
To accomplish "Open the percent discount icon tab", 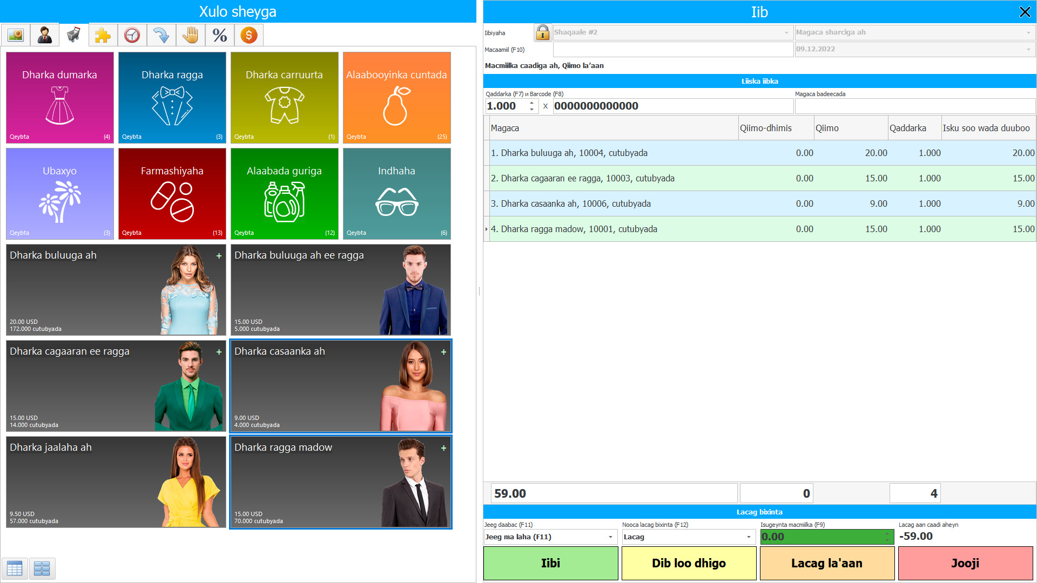I will [219, 36].
